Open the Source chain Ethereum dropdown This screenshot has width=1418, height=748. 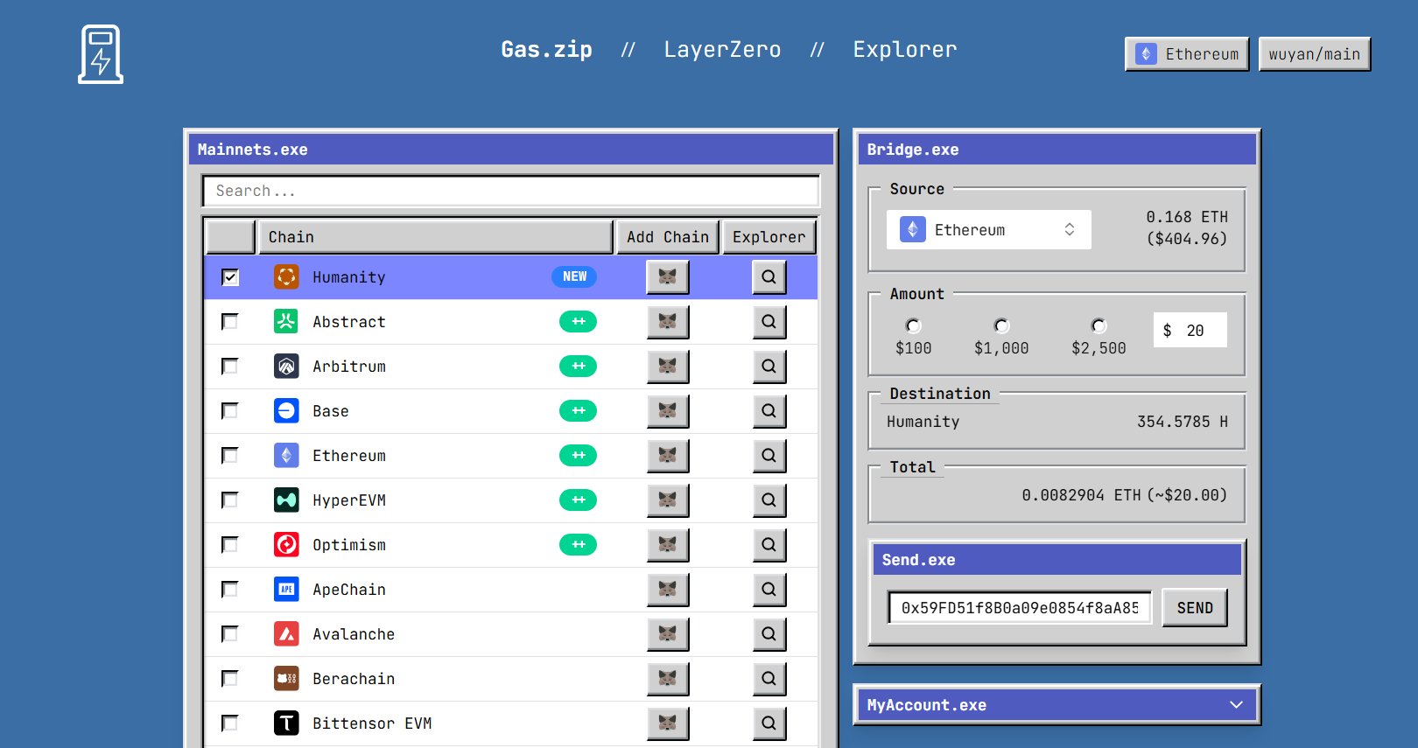[989, 230]
